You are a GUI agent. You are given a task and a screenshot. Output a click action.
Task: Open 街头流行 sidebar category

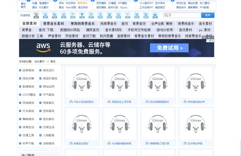pos(49,70)
